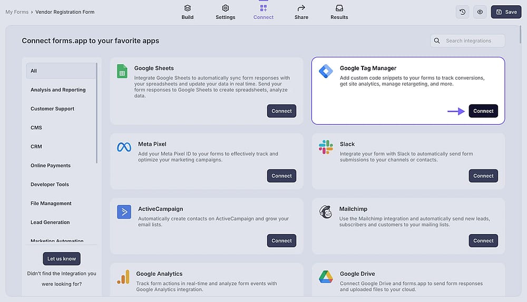Click the search magnifier icon
This screenshot has height=302, width=527.
(437, 41)
